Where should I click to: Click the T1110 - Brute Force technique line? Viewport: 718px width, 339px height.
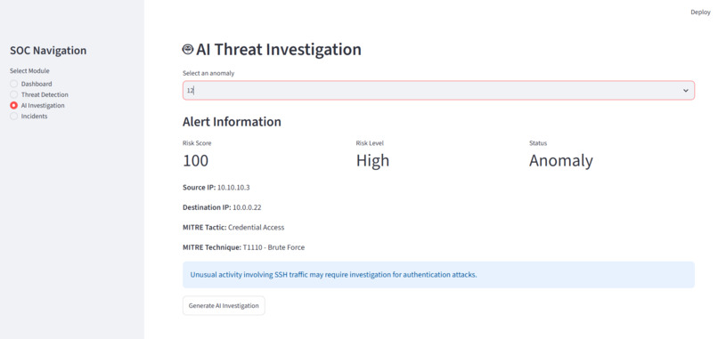[243, 247]
